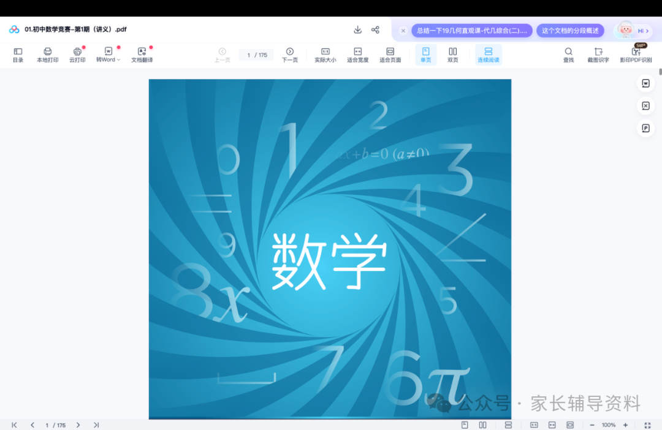Click the Baidu Netdisk logo icon
This screenshot has width=662, height=430.
pyautogui.click(x=14, y=29)
